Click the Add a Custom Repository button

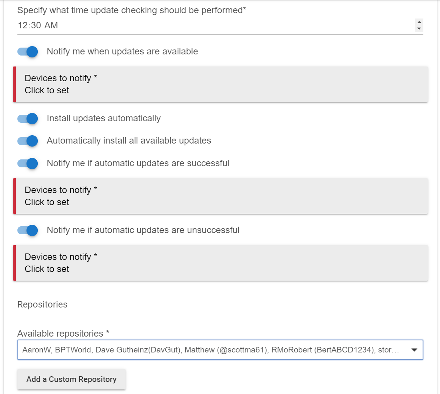point(72,379)
